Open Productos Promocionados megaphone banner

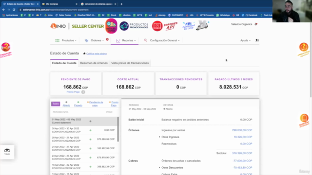pos(134,26)
